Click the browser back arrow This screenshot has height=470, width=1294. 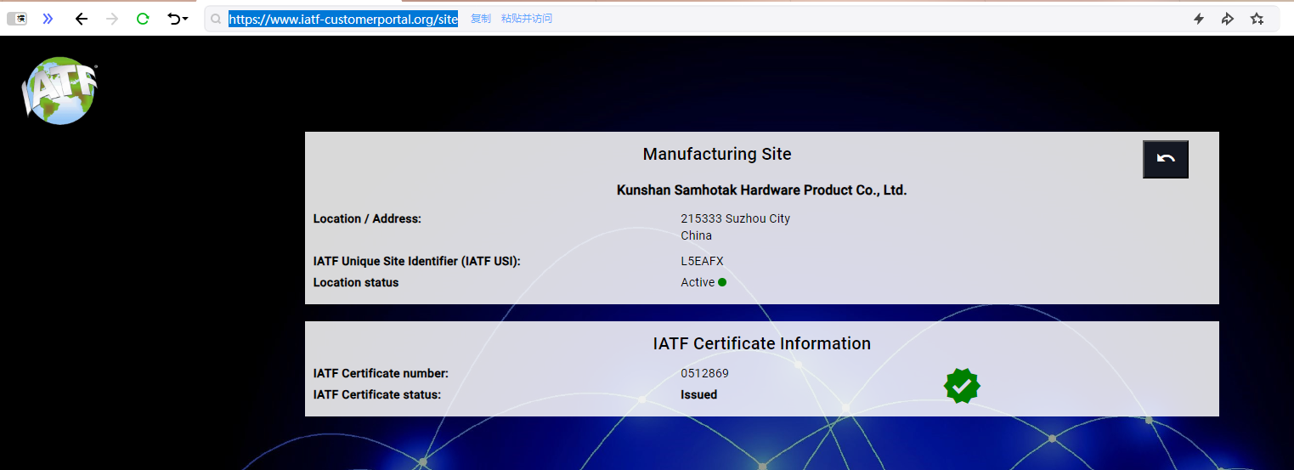point(82,19)
